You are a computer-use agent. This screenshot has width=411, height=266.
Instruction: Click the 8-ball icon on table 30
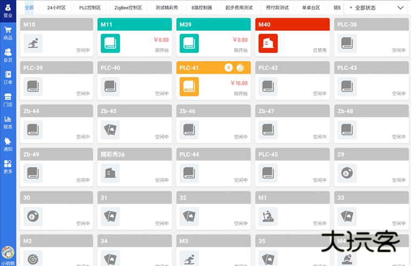click(x=33, y=216)
